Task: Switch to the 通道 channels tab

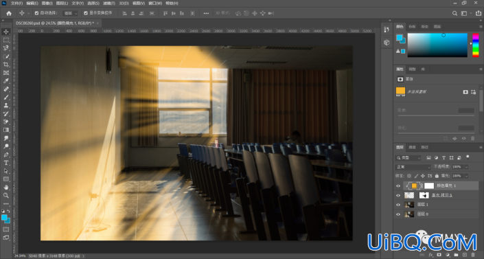Action: pos(412,148)
